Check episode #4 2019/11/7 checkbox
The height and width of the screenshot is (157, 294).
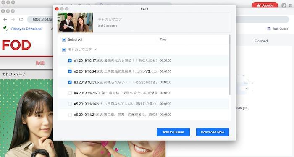(70, 93)
